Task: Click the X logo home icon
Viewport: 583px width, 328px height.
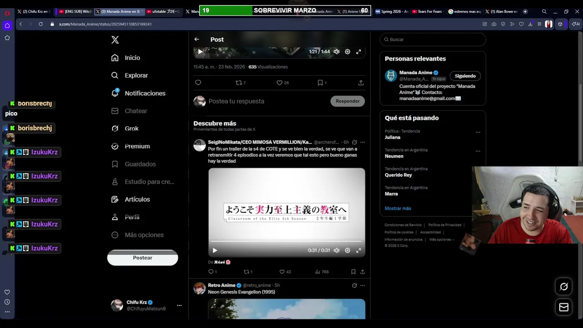Action: tap(115, 40)
